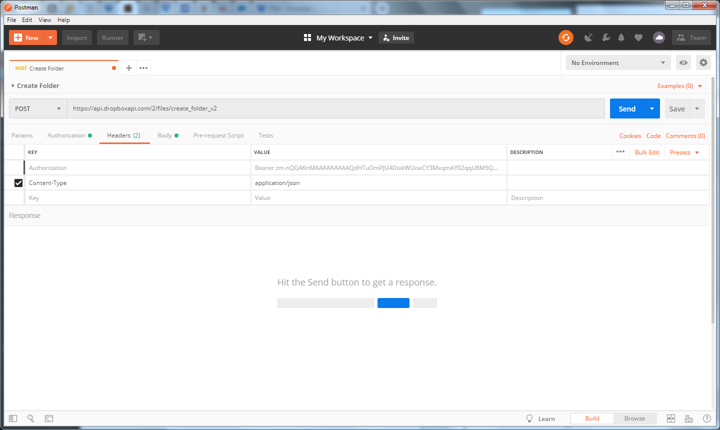Viewport: 720px width, 430px height.
Task: Click the blue Send button
Action: pos(627,108)
